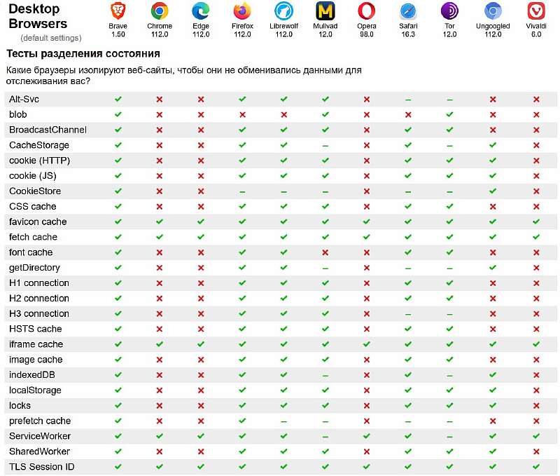Click the Safari compass icon
Image resolution: width=560 pixels, height=476 pixels.
(x=408, y=12)
